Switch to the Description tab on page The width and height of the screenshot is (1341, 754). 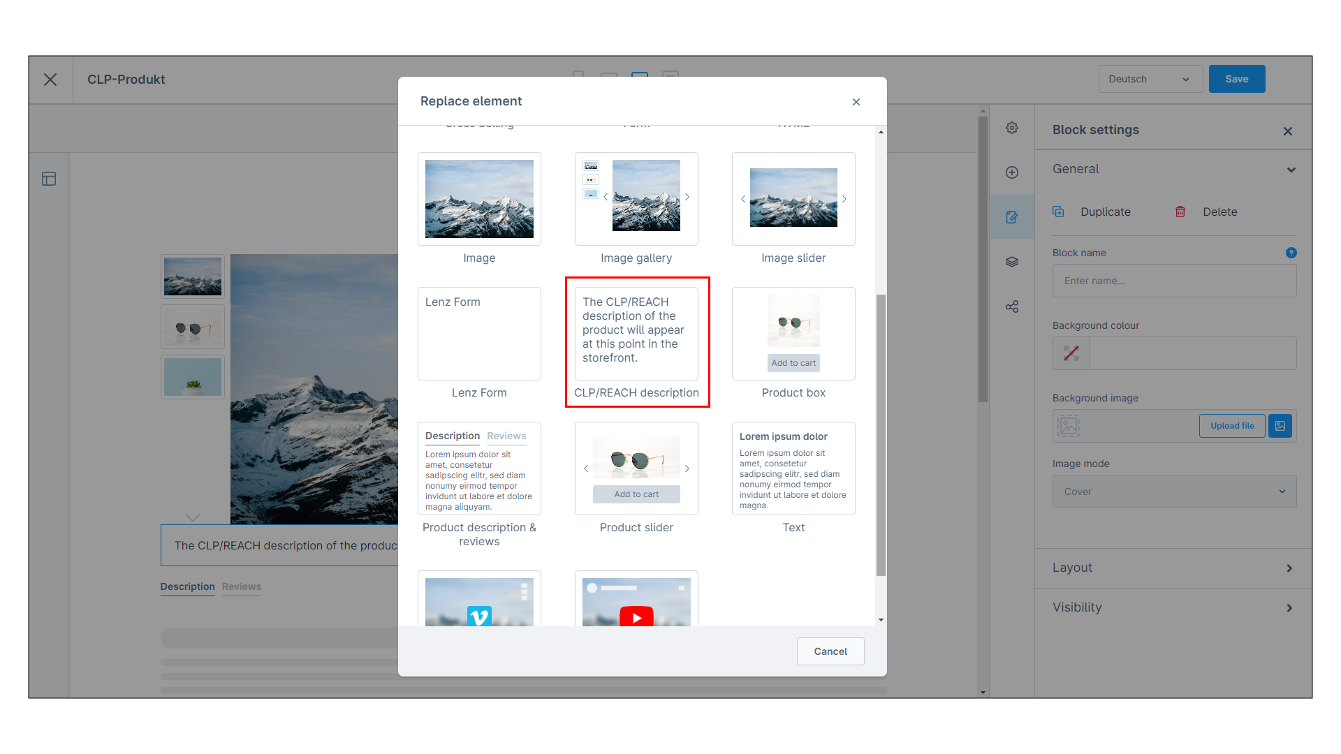pyautogui.click(x=188, y=586)
